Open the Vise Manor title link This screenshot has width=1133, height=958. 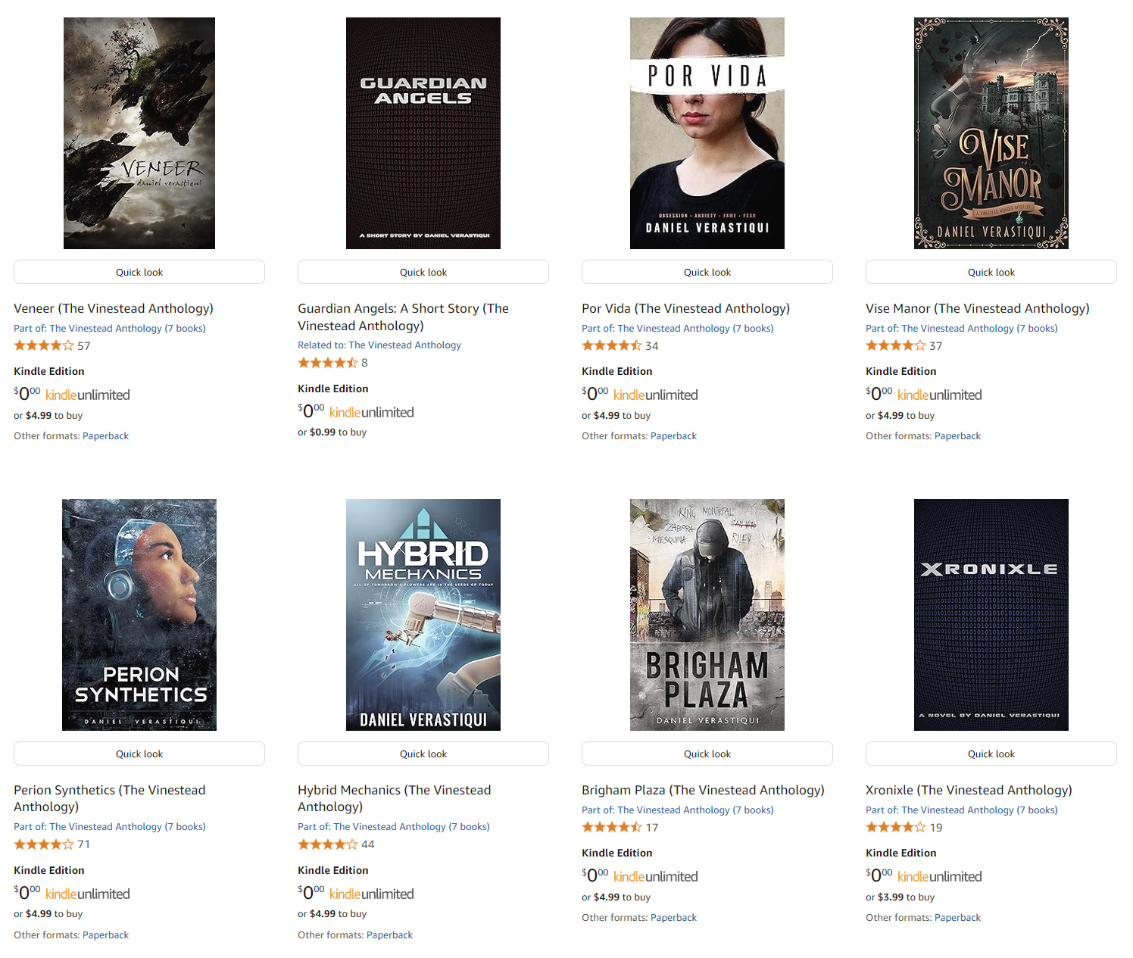tap(978, 308)
